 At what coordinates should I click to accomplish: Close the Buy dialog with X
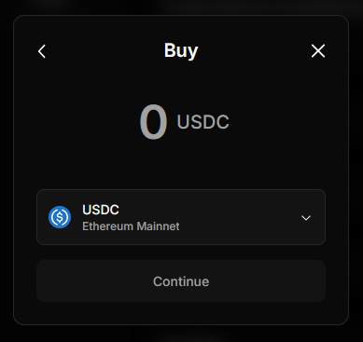click(318, 51)
